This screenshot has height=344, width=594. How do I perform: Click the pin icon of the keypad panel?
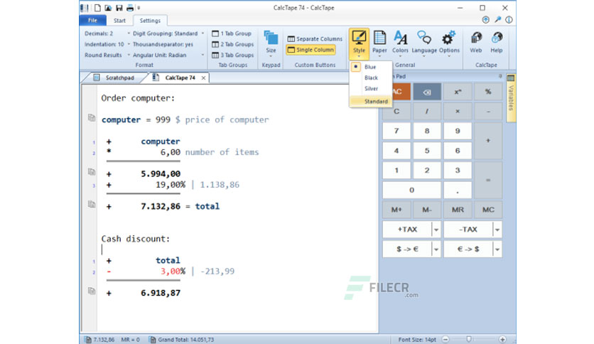(x=500, y=77)
